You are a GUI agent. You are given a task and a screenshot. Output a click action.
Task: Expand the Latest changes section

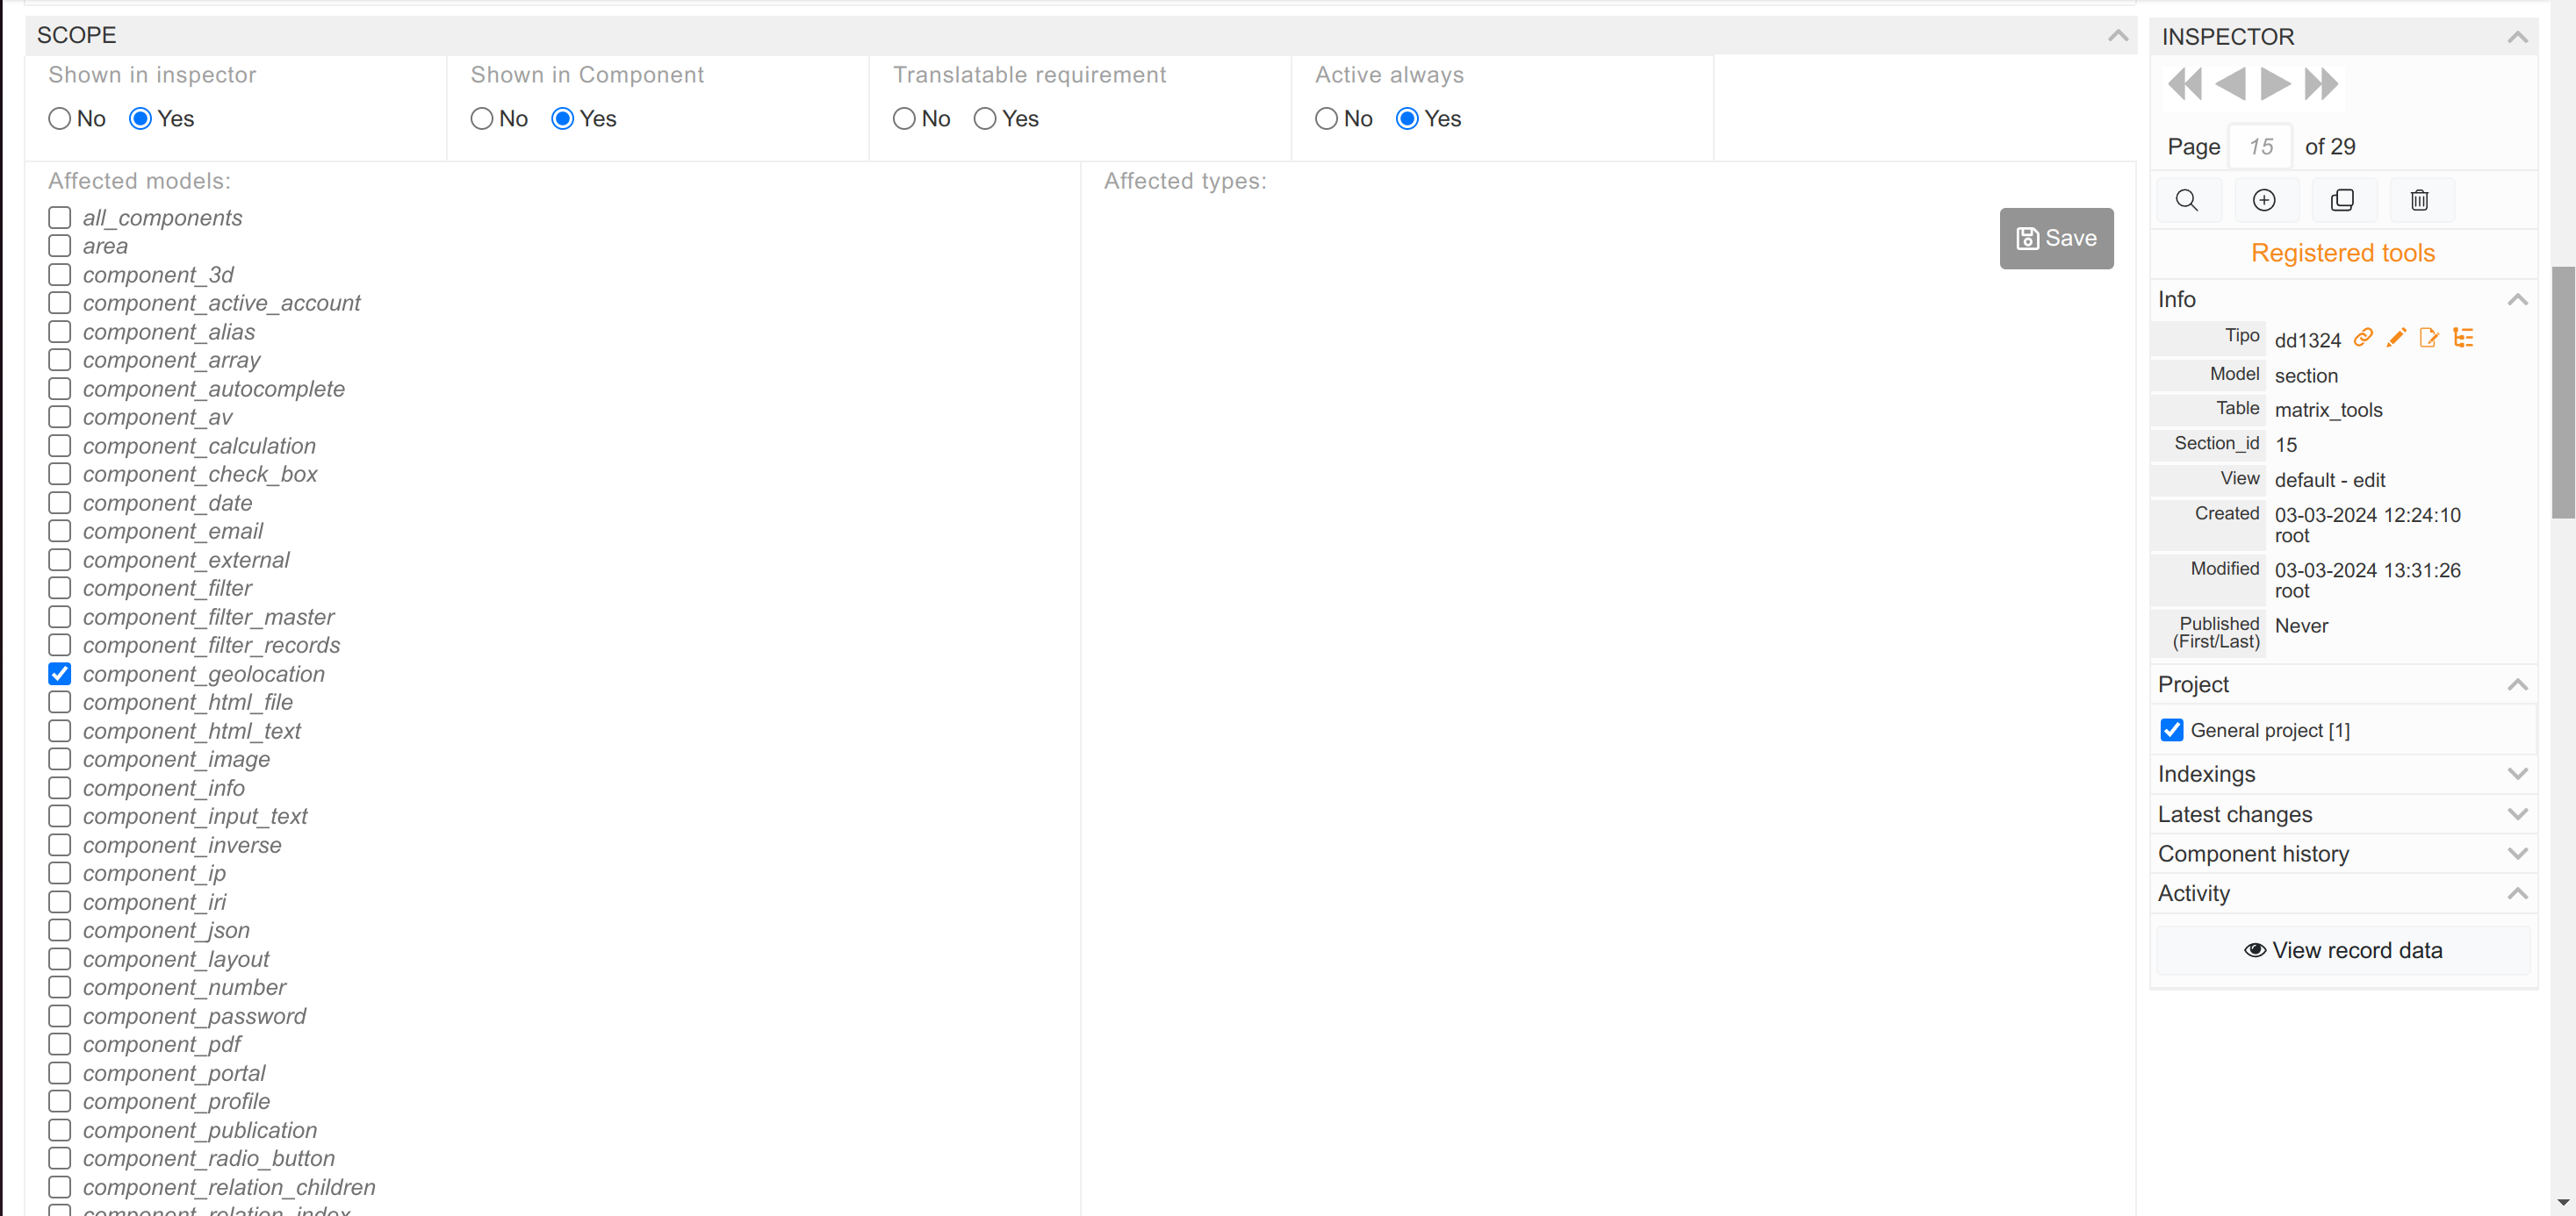(2342, 813)
